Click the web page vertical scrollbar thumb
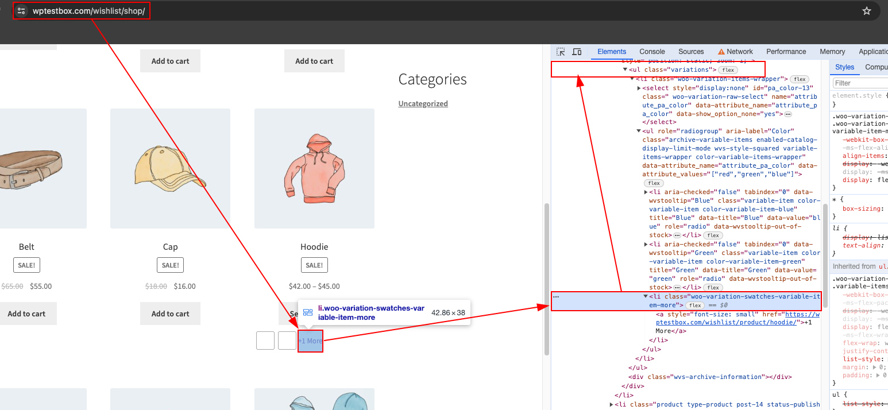The image size is (888, 410). tap(546, 279)
